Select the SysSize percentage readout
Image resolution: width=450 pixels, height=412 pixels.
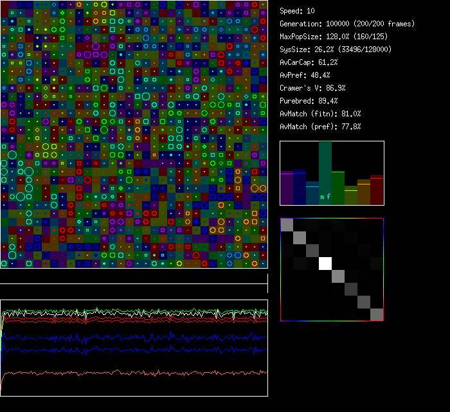tap(336, 49)
